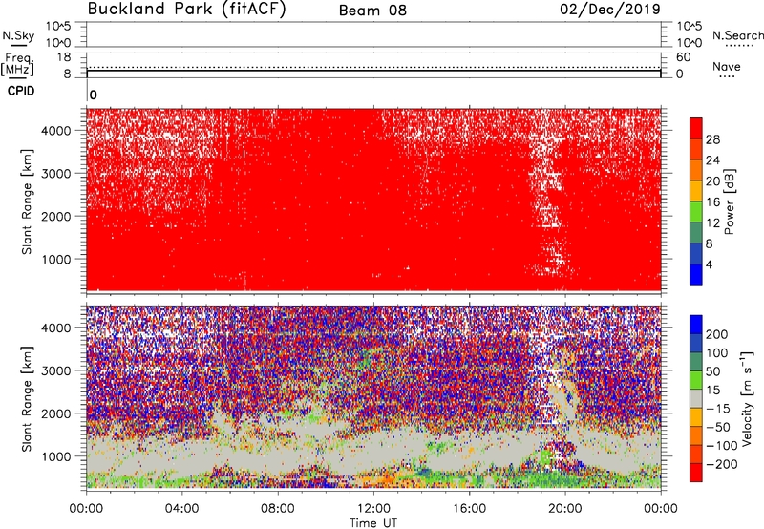Click the 16:00 time tick label
The width and height of the screenshot is (764, 529).
pyautogui.click(x=469, y=509)
